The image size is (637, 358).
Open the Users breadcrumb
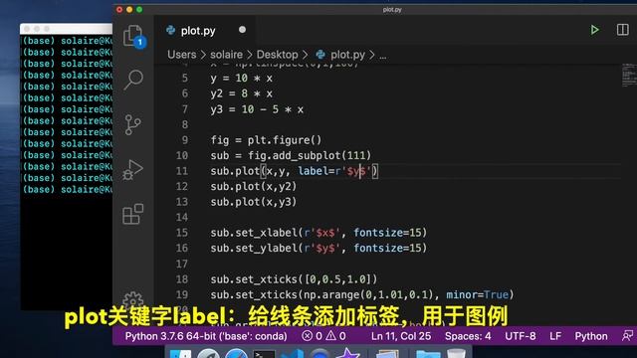[181, 55]
